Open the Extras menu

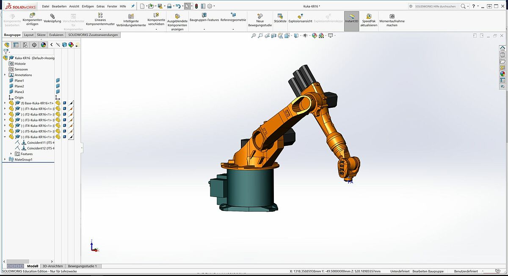[x=100, y=6]
